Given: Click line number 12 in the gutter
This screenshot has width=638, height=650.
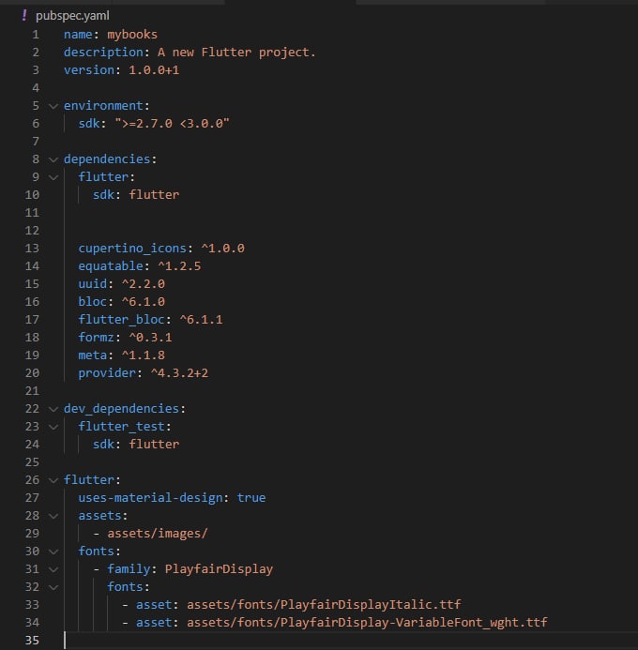Looking at the screenshot, I should point(32,231).
